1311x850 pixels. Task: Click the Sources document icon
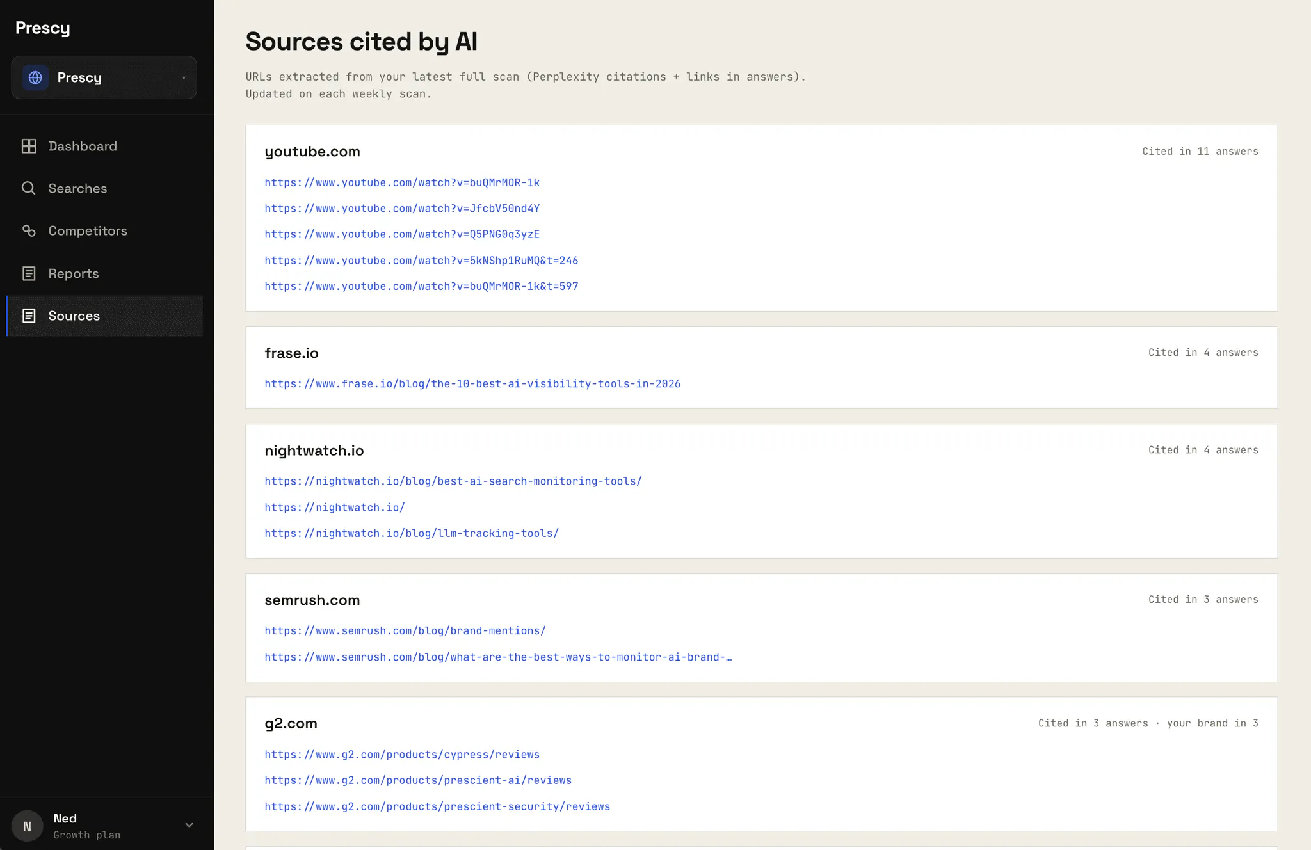29,316
